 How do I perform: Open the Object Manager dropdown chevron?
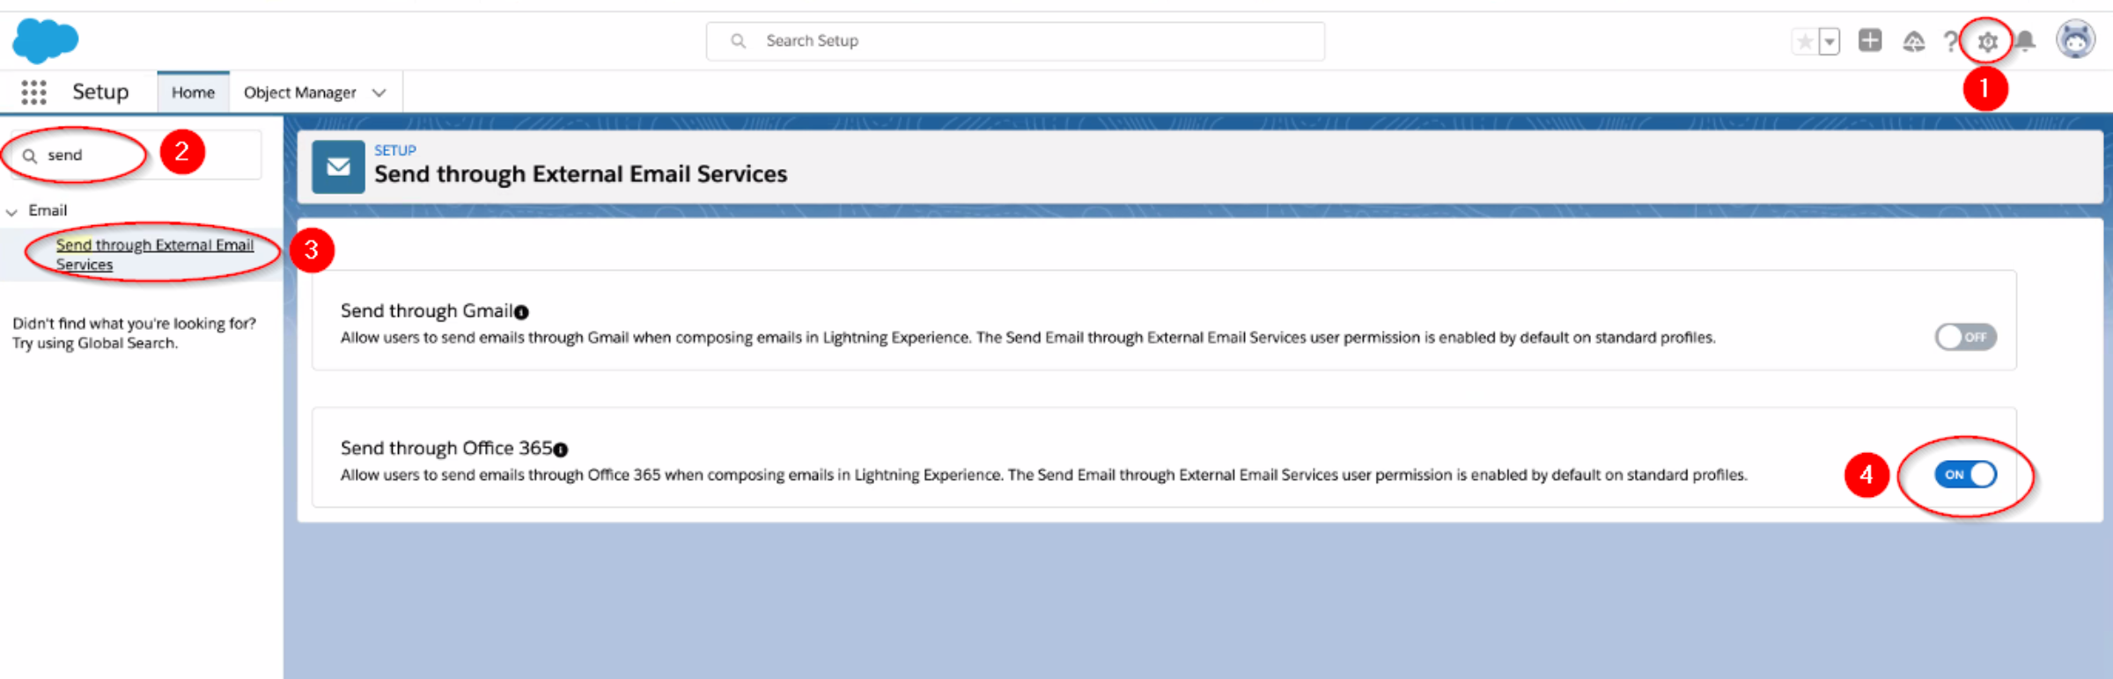[x=379, y=93]
